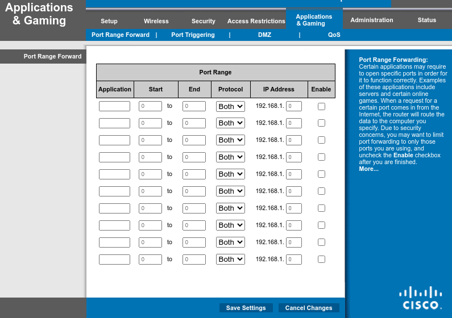Enable the second port forward row checkbox
Image resolution: width=452 pixels, height=318 pixels.
pos(321,123)
